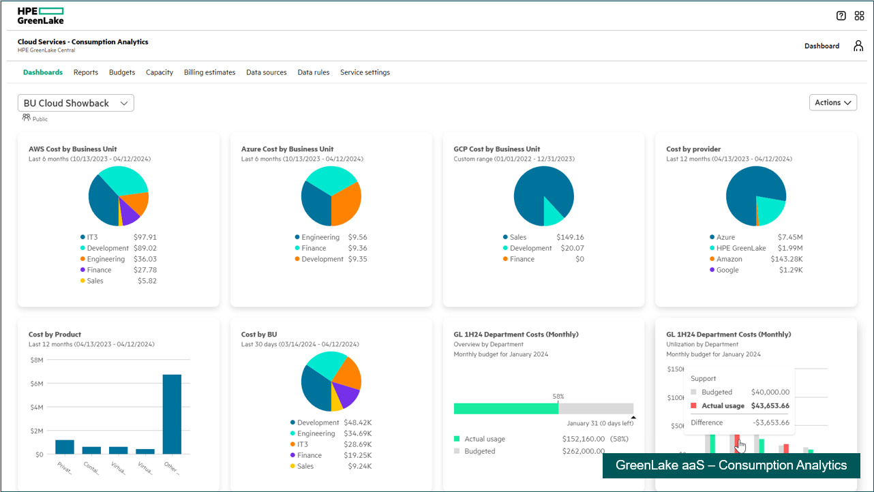Open the help question mark icon

coord(841,16)
